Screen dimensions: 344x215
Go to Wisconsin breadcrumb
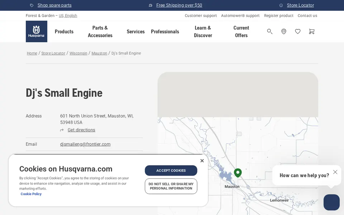click(78, 53)
